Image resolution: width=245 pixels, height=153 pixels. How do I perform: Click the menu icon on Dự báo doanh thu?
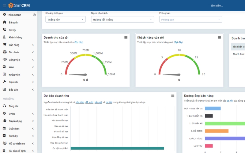click(172, 96)
